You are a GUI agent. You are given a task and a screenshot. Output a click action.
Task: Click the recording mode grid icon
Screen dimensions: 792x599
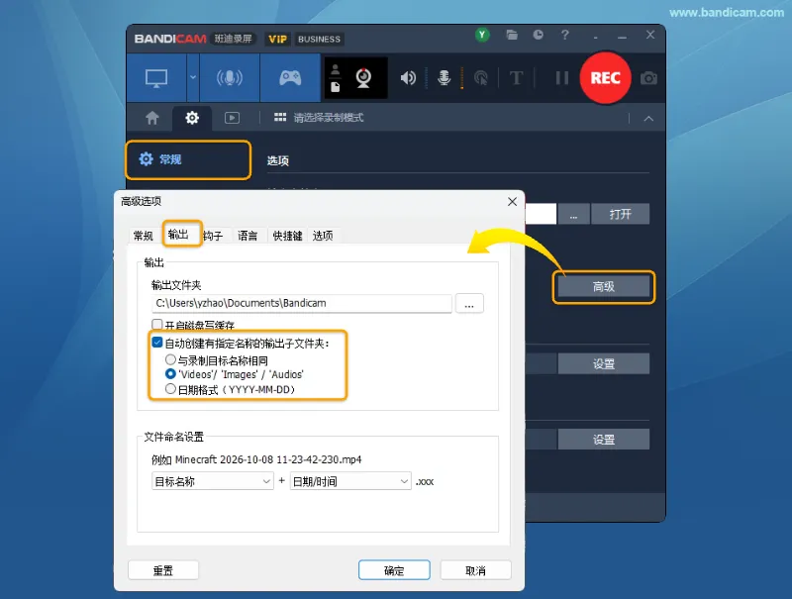point(280,118)
